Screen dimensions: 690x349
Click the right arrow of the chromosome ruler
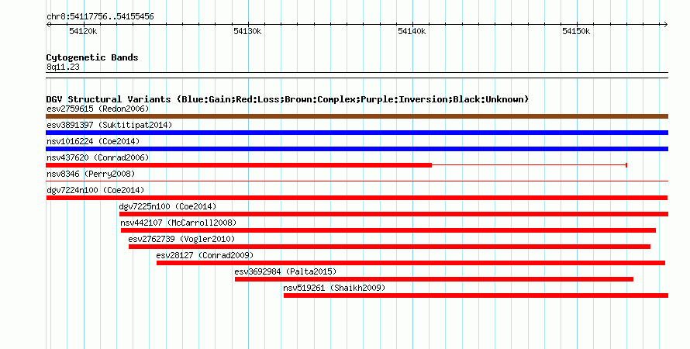click(666, 25)
